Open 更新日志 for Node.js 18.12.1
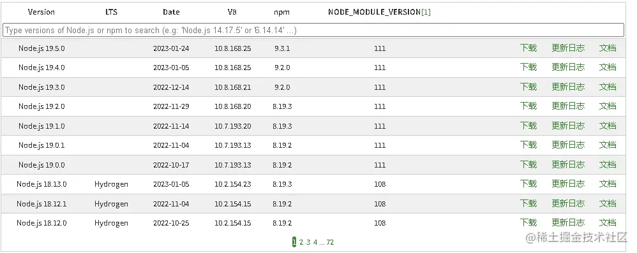The width and height of the screenshot is (637, 253). click(568, 203)
